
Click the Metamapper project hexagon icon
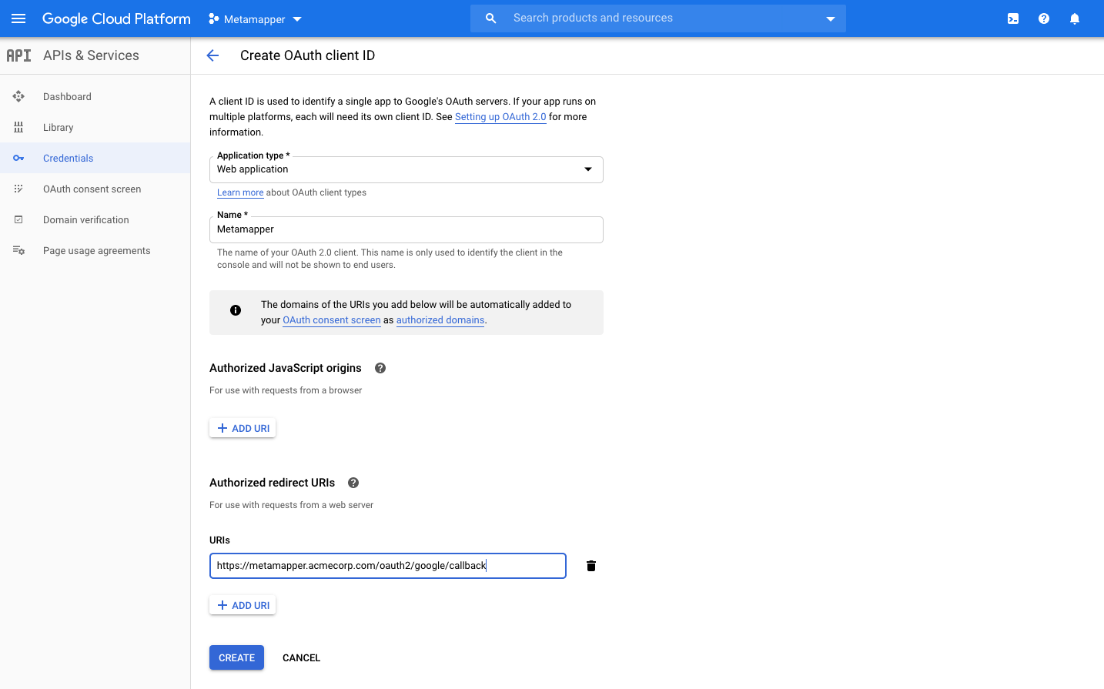tap(214, 18)
